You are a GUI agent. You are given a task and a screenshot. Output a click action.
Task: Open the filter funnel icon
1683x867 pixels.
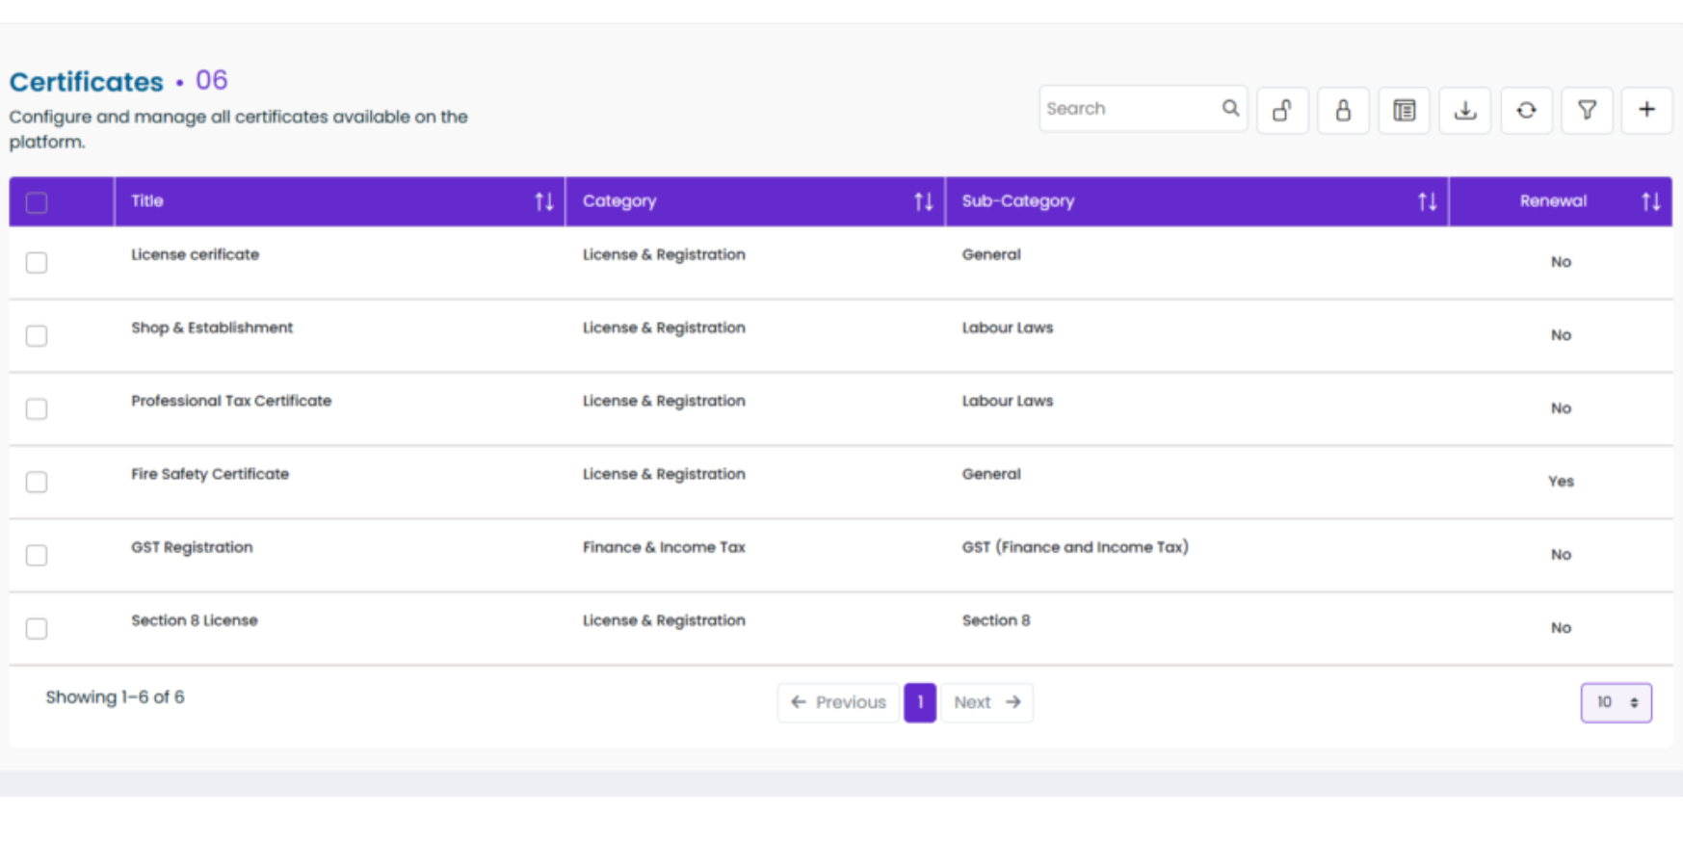coord(1587,110)
